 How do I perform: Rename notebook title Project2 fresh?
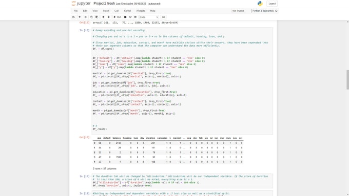click(104, 4)
